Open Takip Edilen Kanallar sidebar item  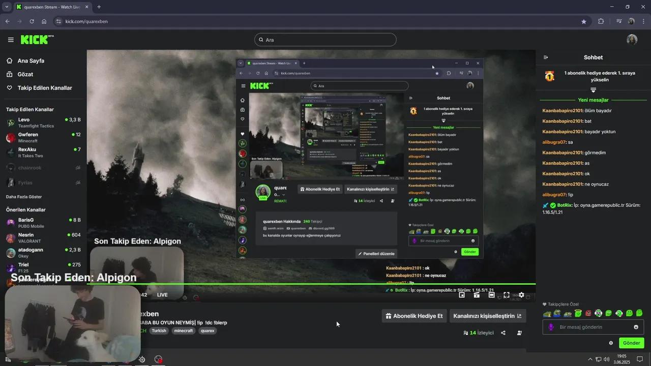[44, 88]
